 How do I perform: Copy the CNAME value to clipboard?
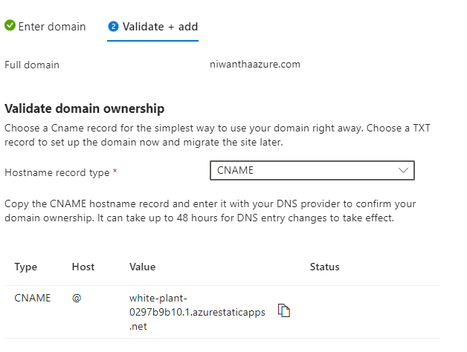283,310
